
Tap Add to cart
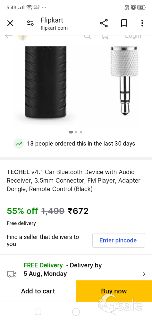coord(38,291)
